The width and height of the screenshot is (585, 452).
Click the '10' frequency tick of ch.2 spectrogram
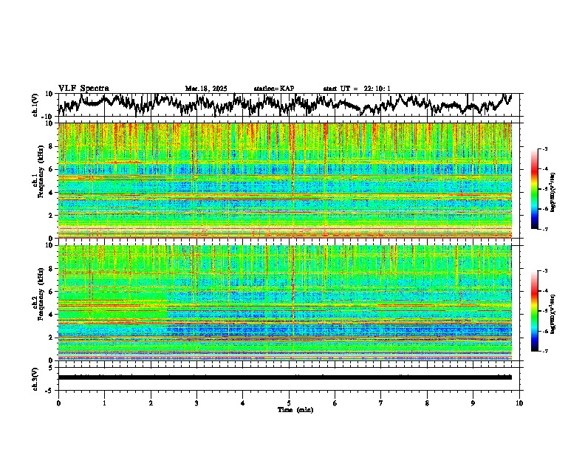pos(51,245)
